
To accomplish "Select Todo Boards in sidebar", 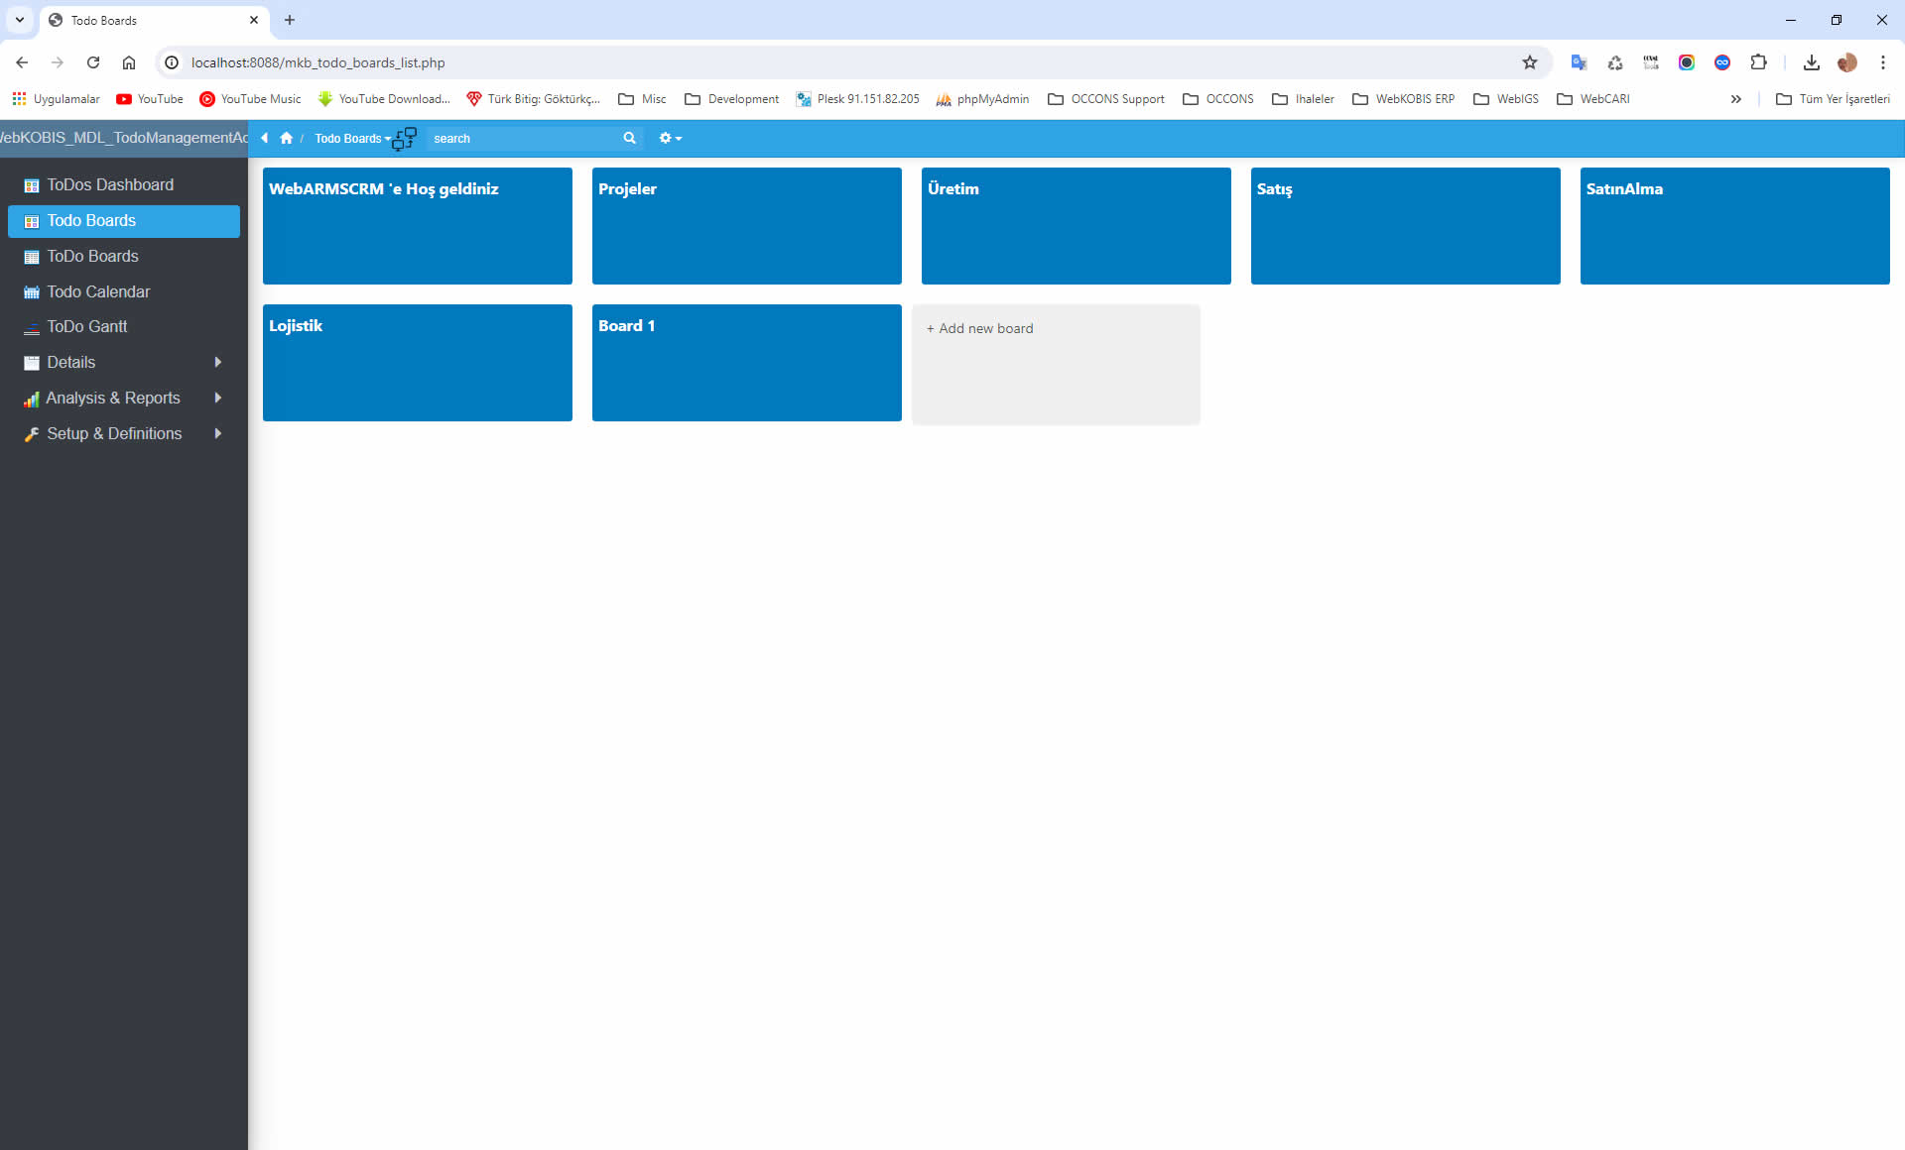I will click(124, 221).
